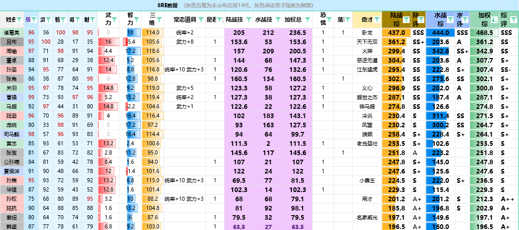
Task: Select the name cell 陆逊
Action: tap(12, 116)
